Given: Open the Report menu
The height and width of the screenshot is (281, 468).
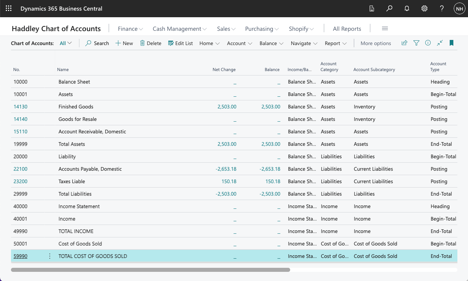Looking at the screenshot, I should pyautogui.click(x=336, y=43).
